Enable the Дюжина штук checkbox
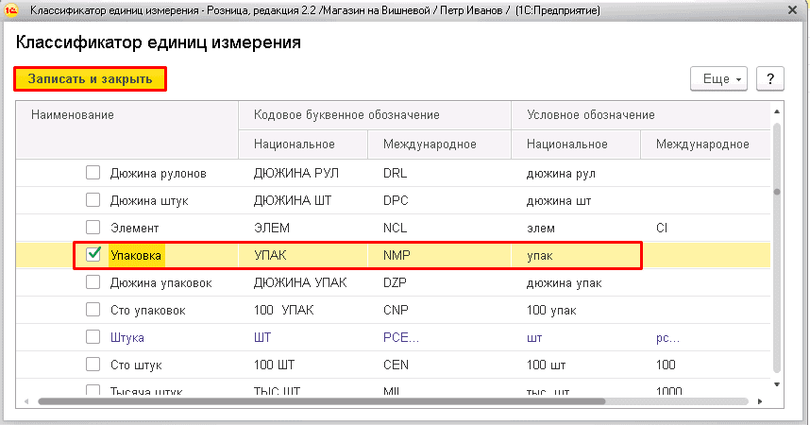810x425 pixels. [x=93, y=200]
